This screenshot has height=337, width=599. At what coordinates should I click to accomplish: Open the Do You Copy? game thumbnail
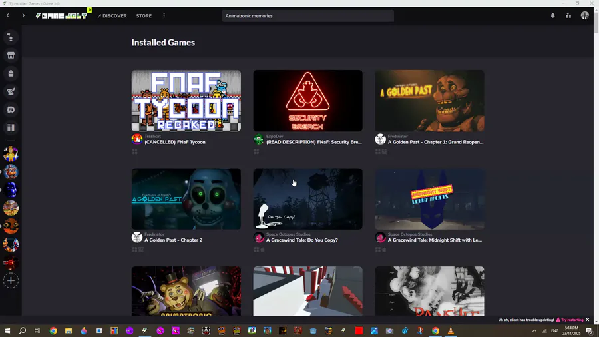pos(307,198)
